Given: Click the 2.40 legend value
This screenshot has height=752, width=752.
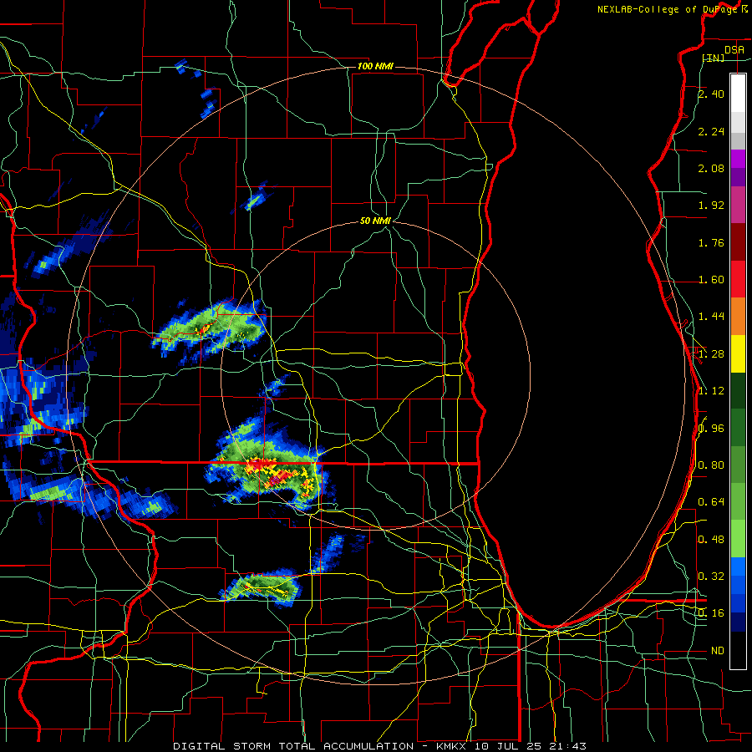Looking at the screenshot, I should pyautogui.click(x=711, y=94).
